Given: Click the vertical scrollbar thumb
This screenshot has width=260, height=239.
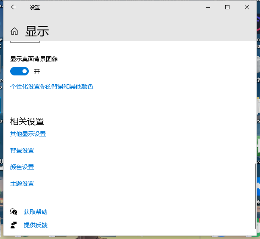Looking at the screenshot, I should (x=255, y=196).
